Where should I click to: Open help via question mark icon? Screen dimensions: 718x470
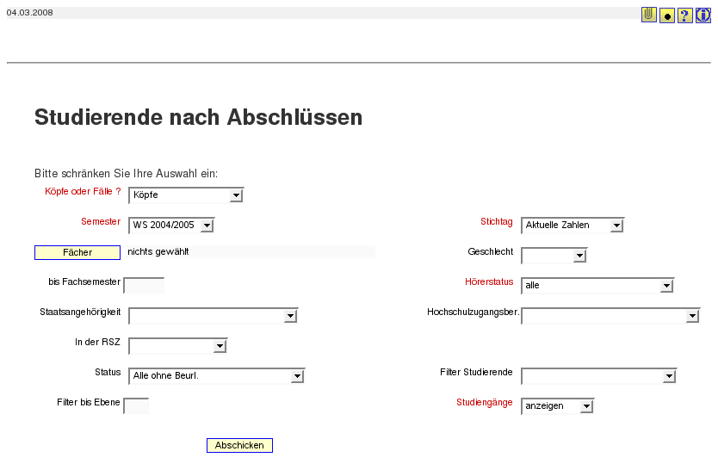684,15
